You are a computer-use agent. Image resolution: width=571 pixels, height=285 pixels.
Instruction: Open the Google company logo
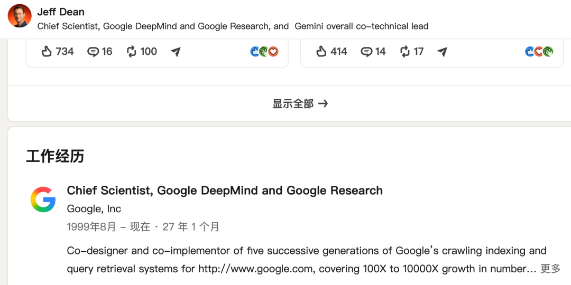43,199
